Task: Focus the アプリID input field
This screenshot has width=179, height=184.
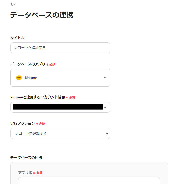Action: 89,181
